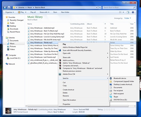Click the Microsoft Security Essentials scan icon
This screenshot has height=117, width=141.
point(60,50)
